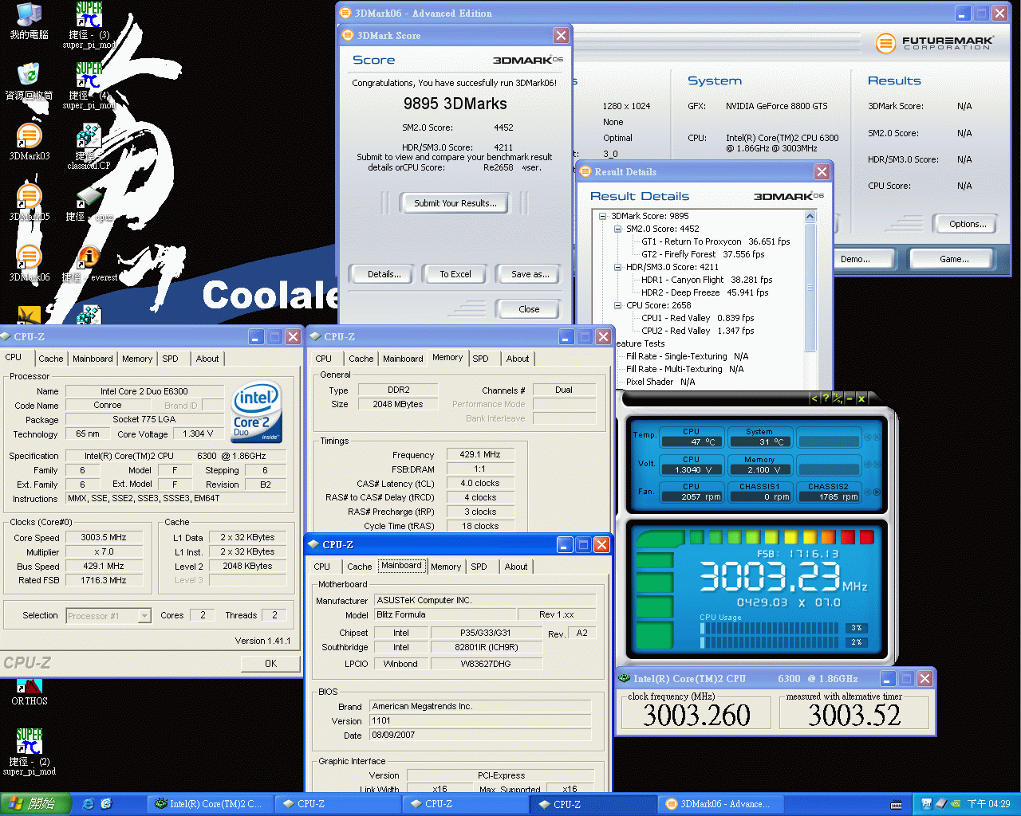The width and height of the screenshot is (1021, 816).
Task: Open Cache tab in CPU-Z processor window
Action: [x=50, y=359]
